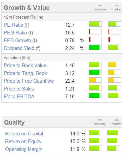
Task: Open the Operating Margin link
Action: click(x=24, y=149)
